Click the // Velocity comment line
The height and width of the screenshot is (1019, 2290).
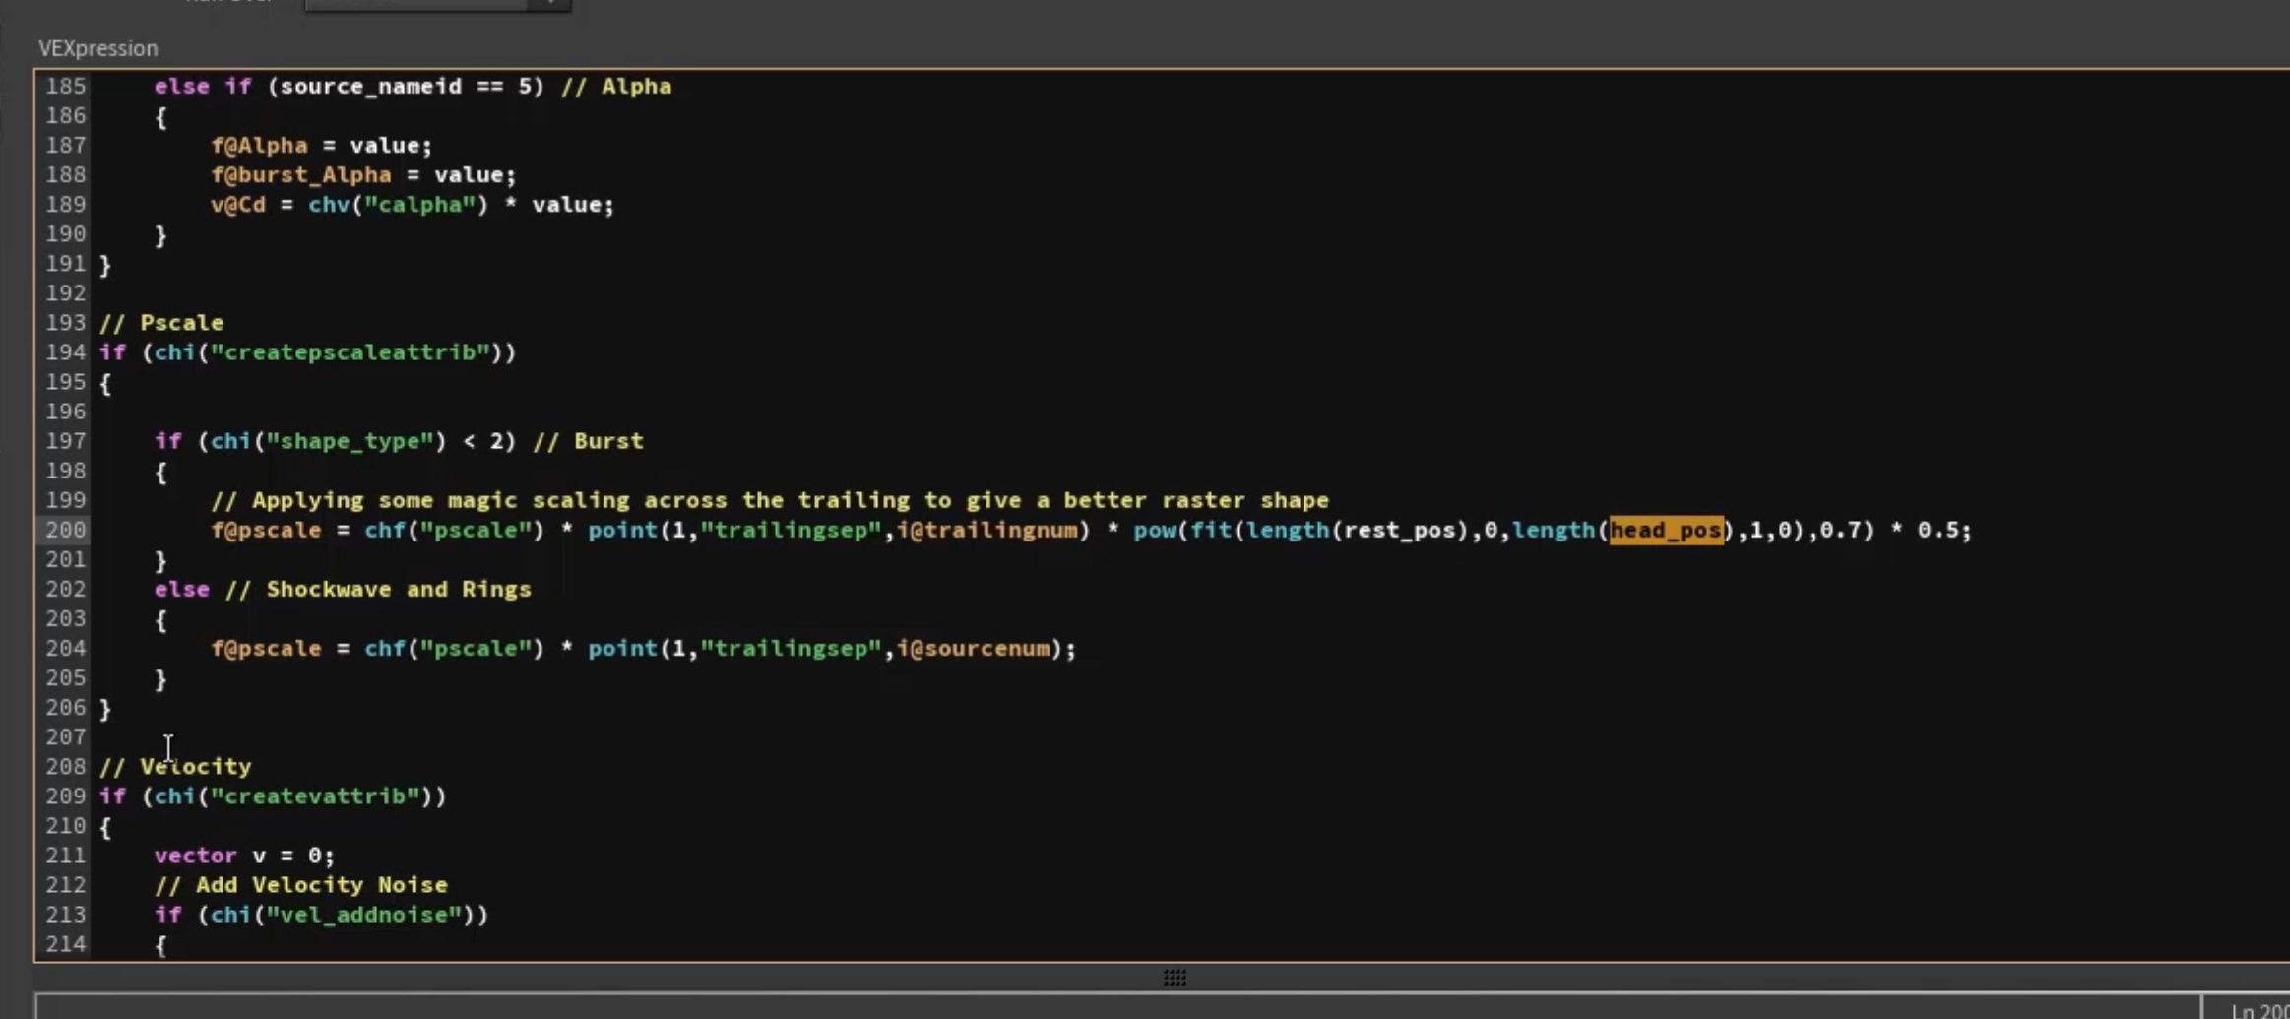[x=175, y=766]
